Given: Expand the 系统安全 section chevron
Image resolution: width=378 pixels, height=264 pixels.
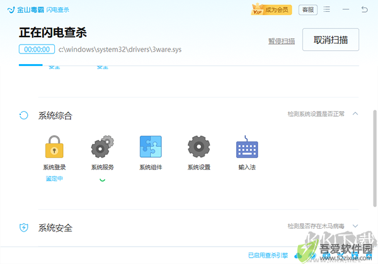Looking at the screenshot, I should (355, 226).
